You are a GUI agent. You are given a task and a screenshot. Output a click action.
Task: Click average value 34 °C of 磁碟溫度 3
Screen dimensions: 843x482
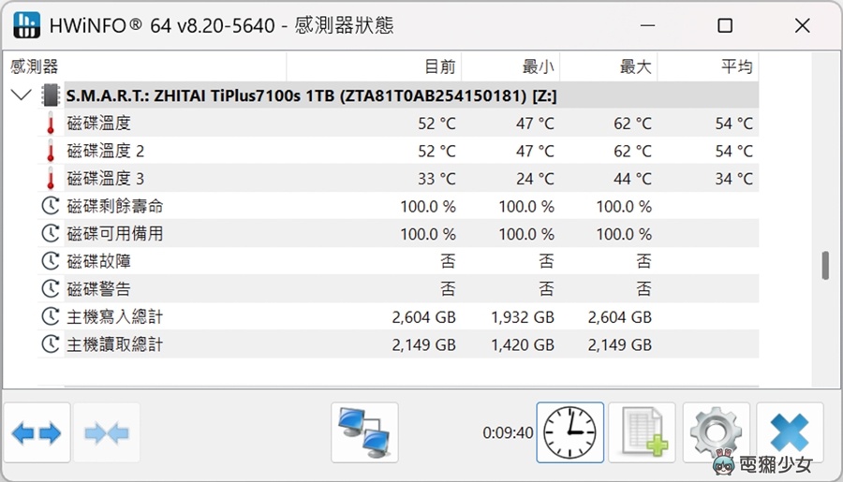pos(733,179)
